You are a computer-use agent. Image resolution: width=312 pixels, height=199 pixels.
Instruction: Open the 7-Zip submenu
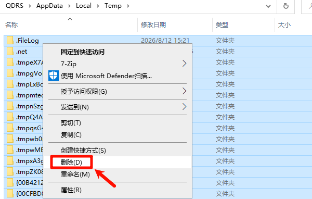[118, 64]
